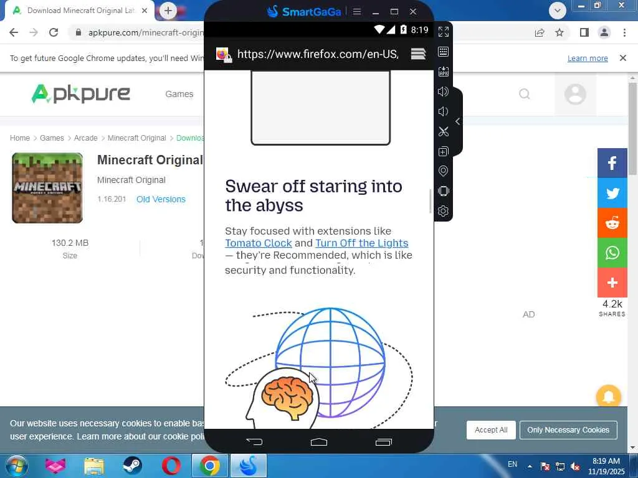
Task: Click the Firefox URL address field
Action: tap(318, 54)
